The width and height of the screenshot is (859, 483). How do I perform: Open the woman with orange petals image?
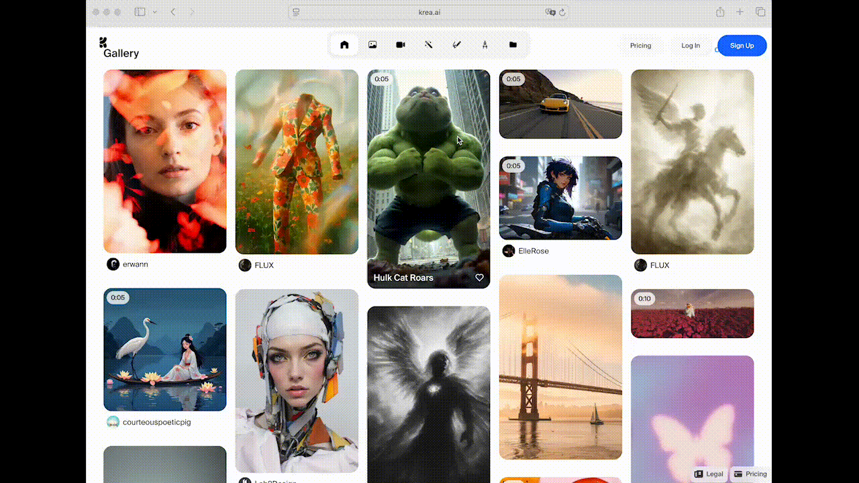[x=165, y=161]
